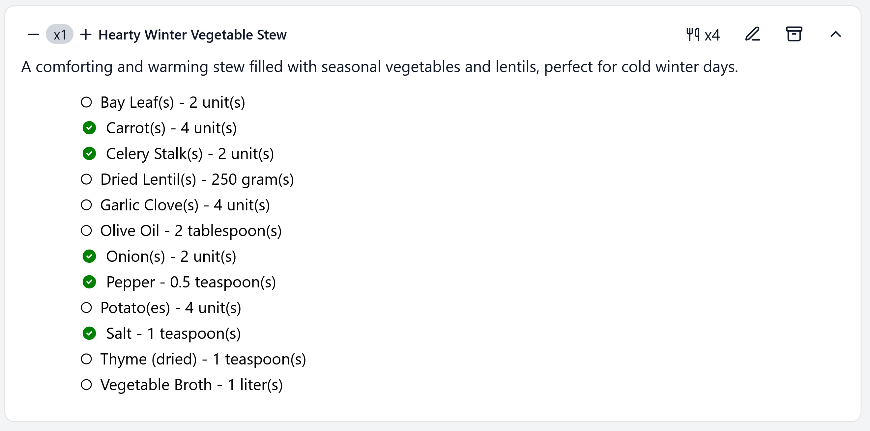Tick the Garlic Clove(s) circle

[86, 205]
